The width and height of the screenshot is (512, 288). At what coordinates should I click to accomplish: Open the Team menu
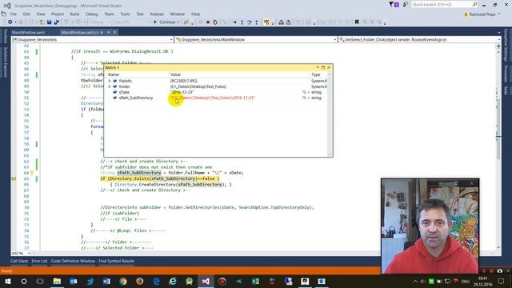(109, 14)
